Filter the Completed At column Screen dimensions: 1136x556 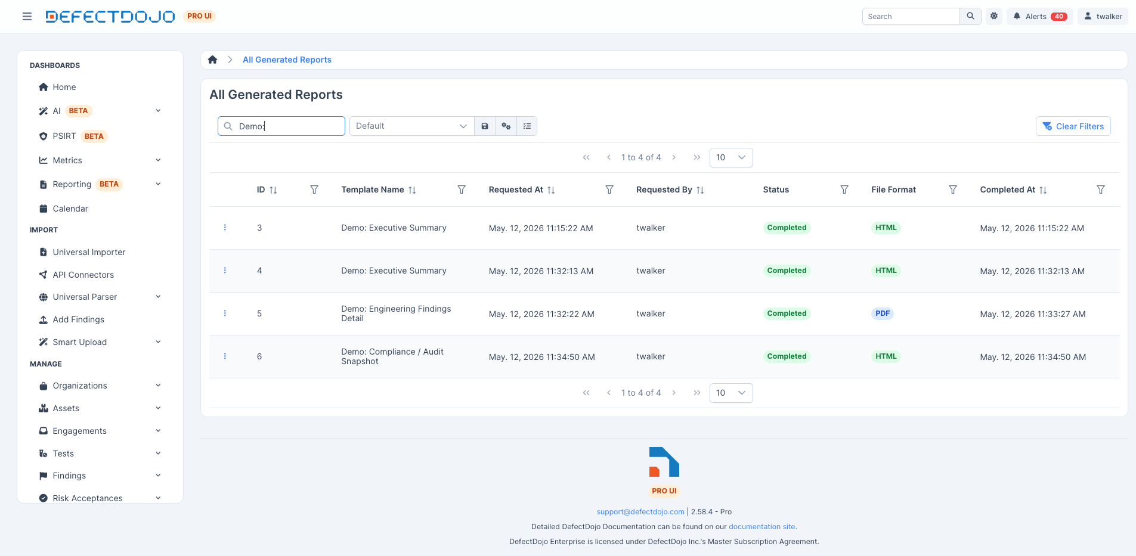(1101, 190)
